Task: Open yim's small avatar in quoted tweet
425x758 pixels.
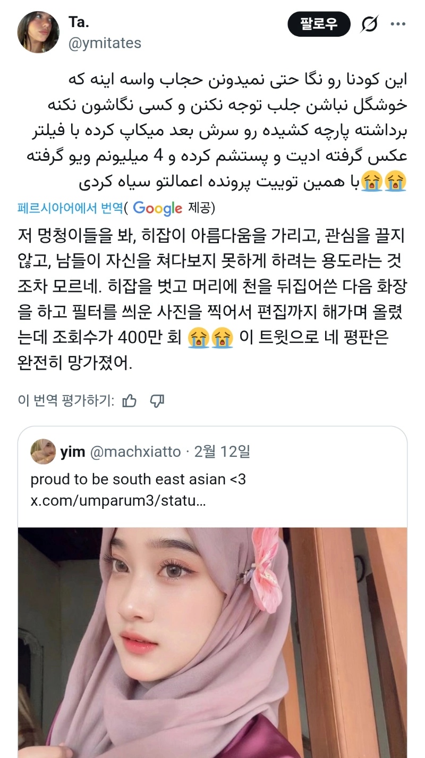Action: click(43, 452)
